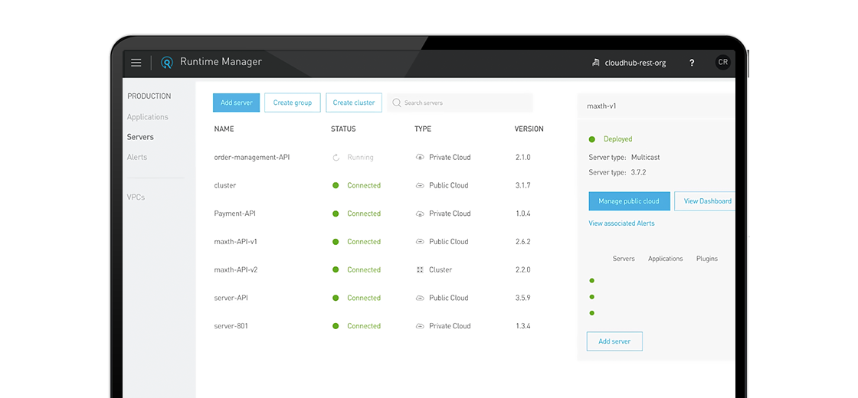Click the Private Cloud icon in Payment-API row
Viewport: 858px width, 398px height.
(x=420, y=214)
